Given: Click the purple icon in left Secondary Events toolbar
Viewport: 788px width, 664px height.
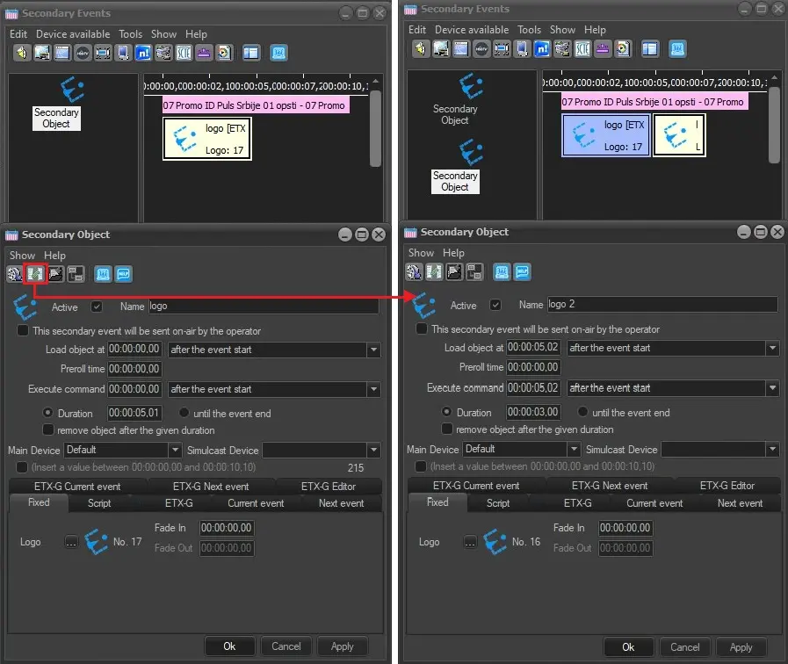Looking at the screenshot, I should (203, 53).
